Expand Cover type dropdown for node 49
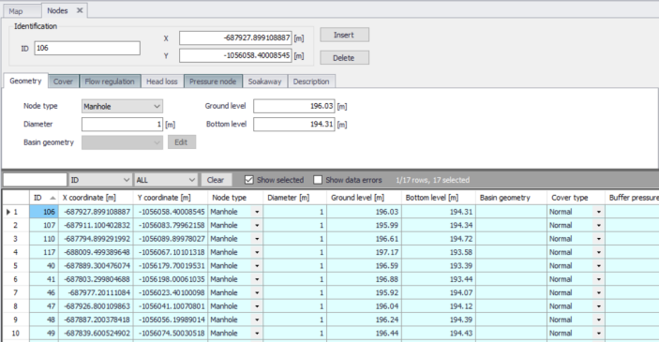Viewport: 659px width, 342px height. pos(598,334)
